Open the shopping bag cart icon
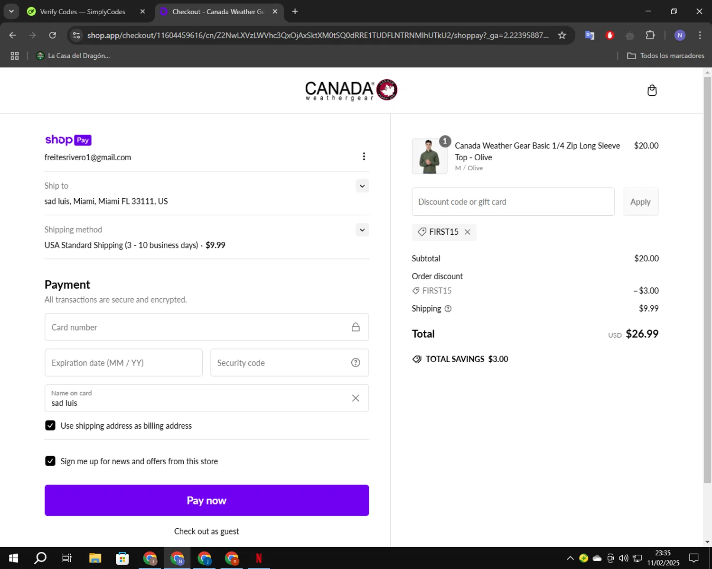 652,90
